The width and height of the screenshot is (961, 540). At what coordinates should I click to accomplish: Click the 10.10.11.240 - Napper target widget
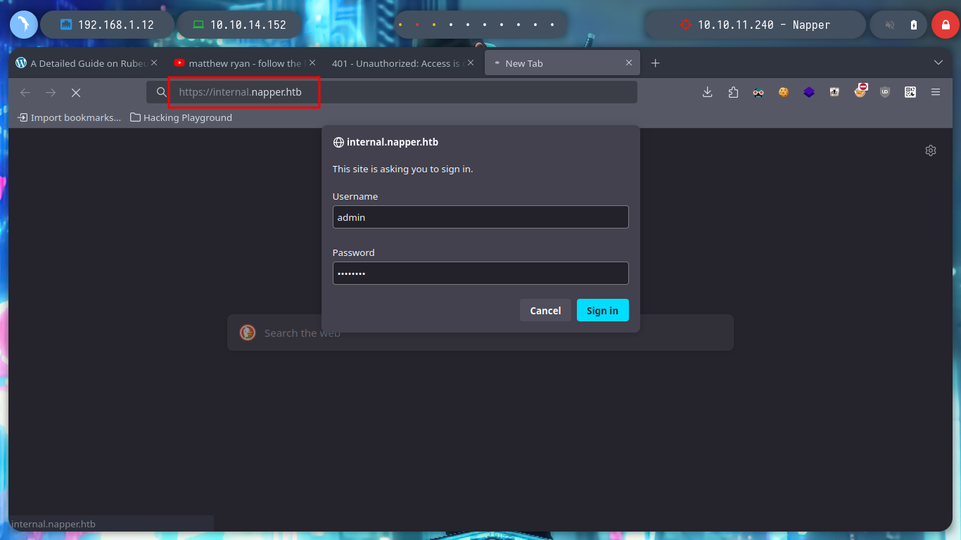point(755,25)
